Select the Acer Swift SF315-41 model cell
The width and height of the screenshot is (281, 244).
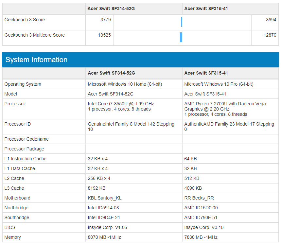(231, 94)
